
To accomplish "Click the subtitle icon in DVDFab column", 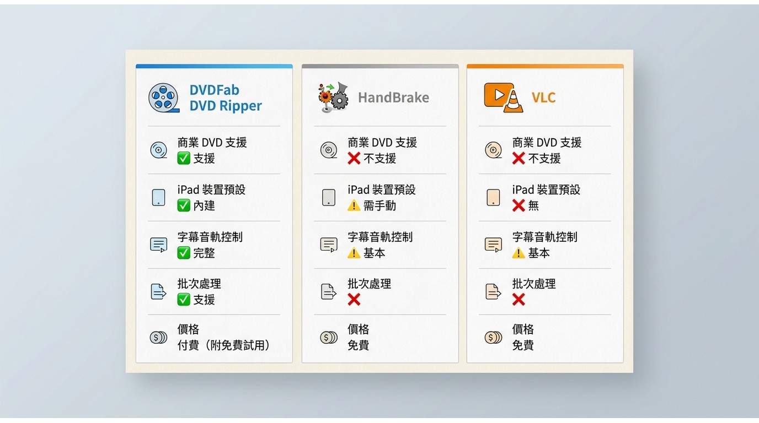I will tap(158, 245).
